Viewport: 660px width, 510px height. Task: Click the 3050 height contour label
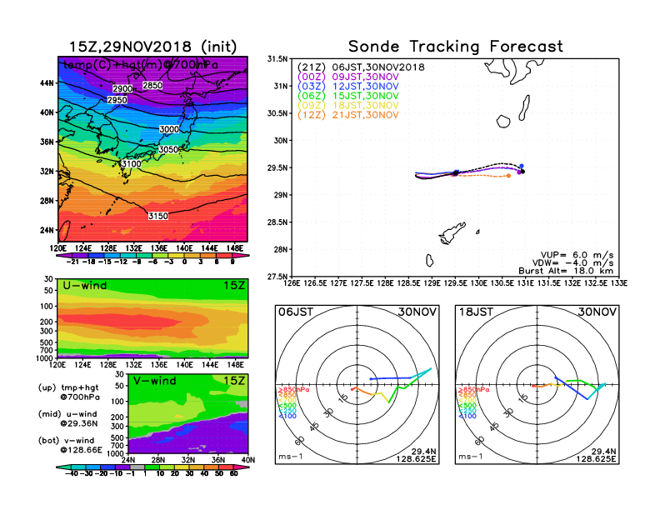pos(168,149)
